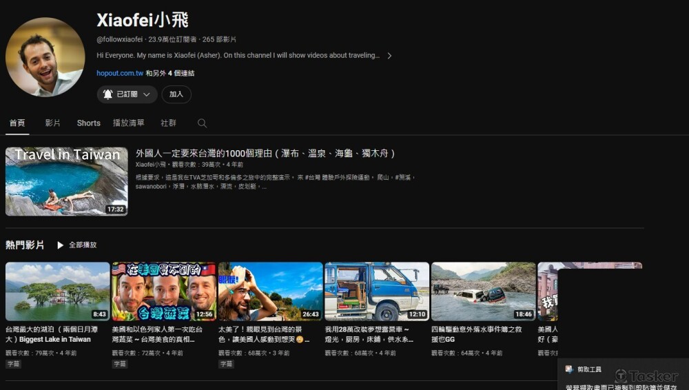Open the 外國人一定要來台灣的1000個理由 video title

pyautogui.click(x=265, y=154)
